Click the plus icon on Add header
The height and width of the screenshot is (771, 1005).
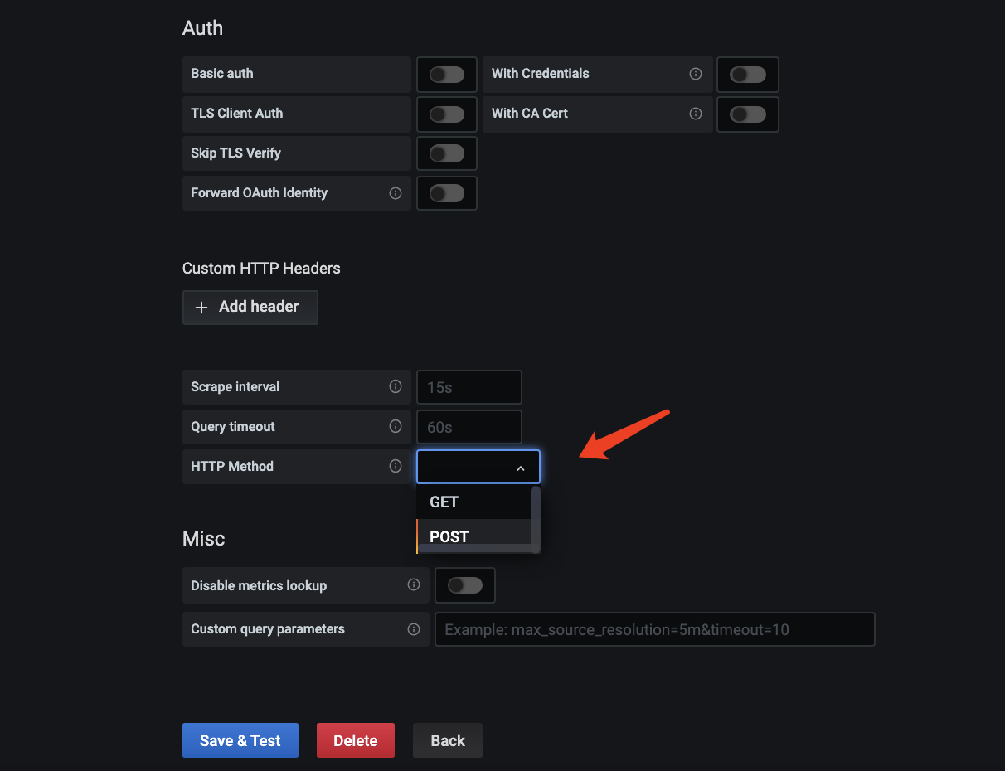(x=201, y=307)
